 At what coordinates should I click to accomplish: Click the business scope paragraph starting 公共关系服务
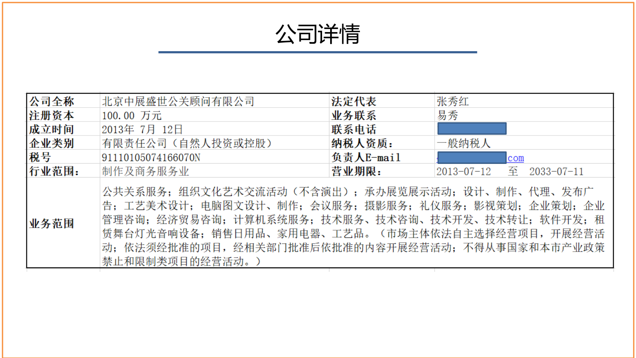[353, 227]
